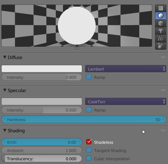
Task: Click the Emit value field
Action: [42, 142]
